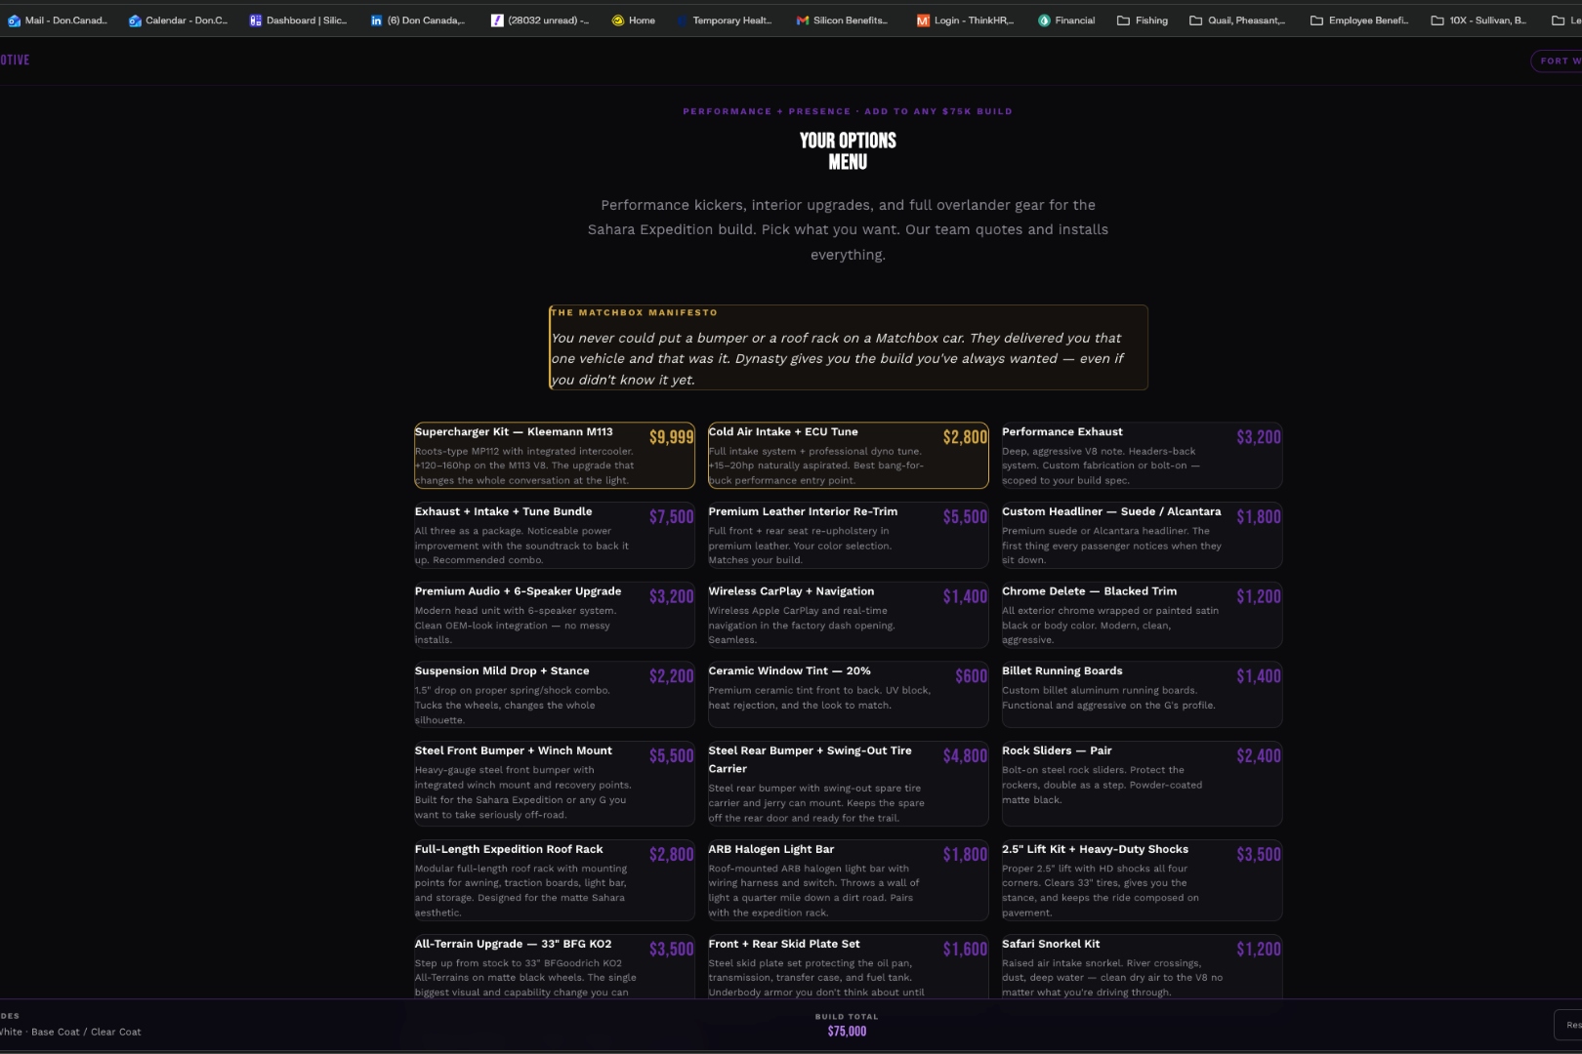Select All-Terrain Upgrade — 33" BFG KO2 card
Screen dimensions: 1582x1054
555,967
